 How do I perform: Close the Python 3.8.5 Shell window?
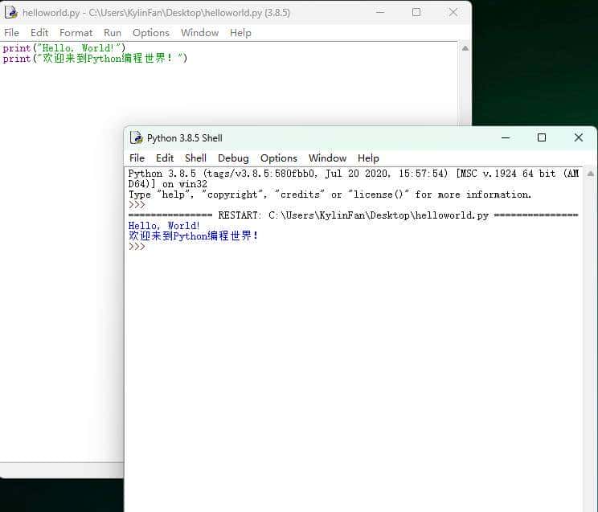[579, 137]
